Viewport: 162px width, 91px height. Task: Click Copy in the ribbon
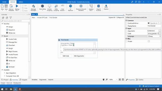[x=25, y=8]
